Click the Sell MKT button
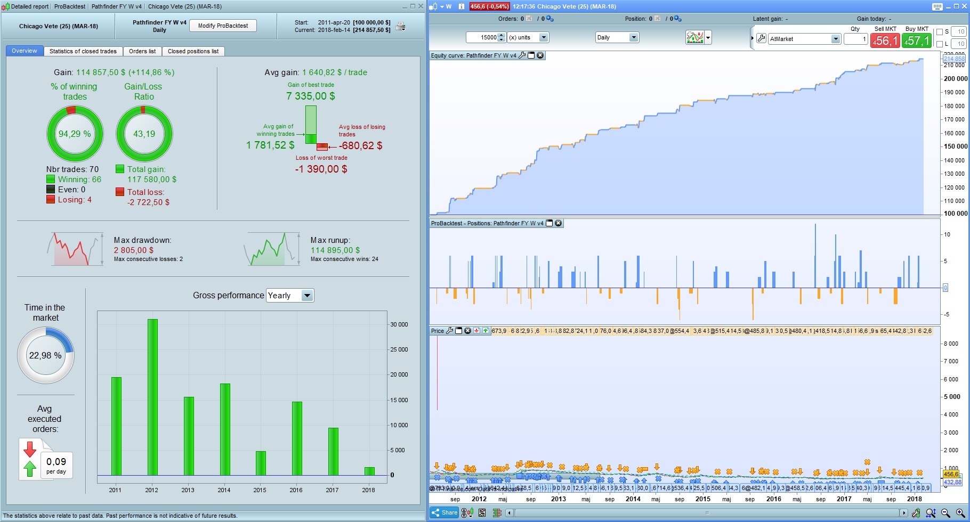 coord(885,40)
